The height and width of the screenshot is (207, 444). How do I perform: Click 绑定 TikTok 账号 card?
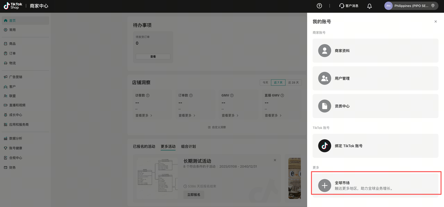pyautogui.click(x=375, y=146)
